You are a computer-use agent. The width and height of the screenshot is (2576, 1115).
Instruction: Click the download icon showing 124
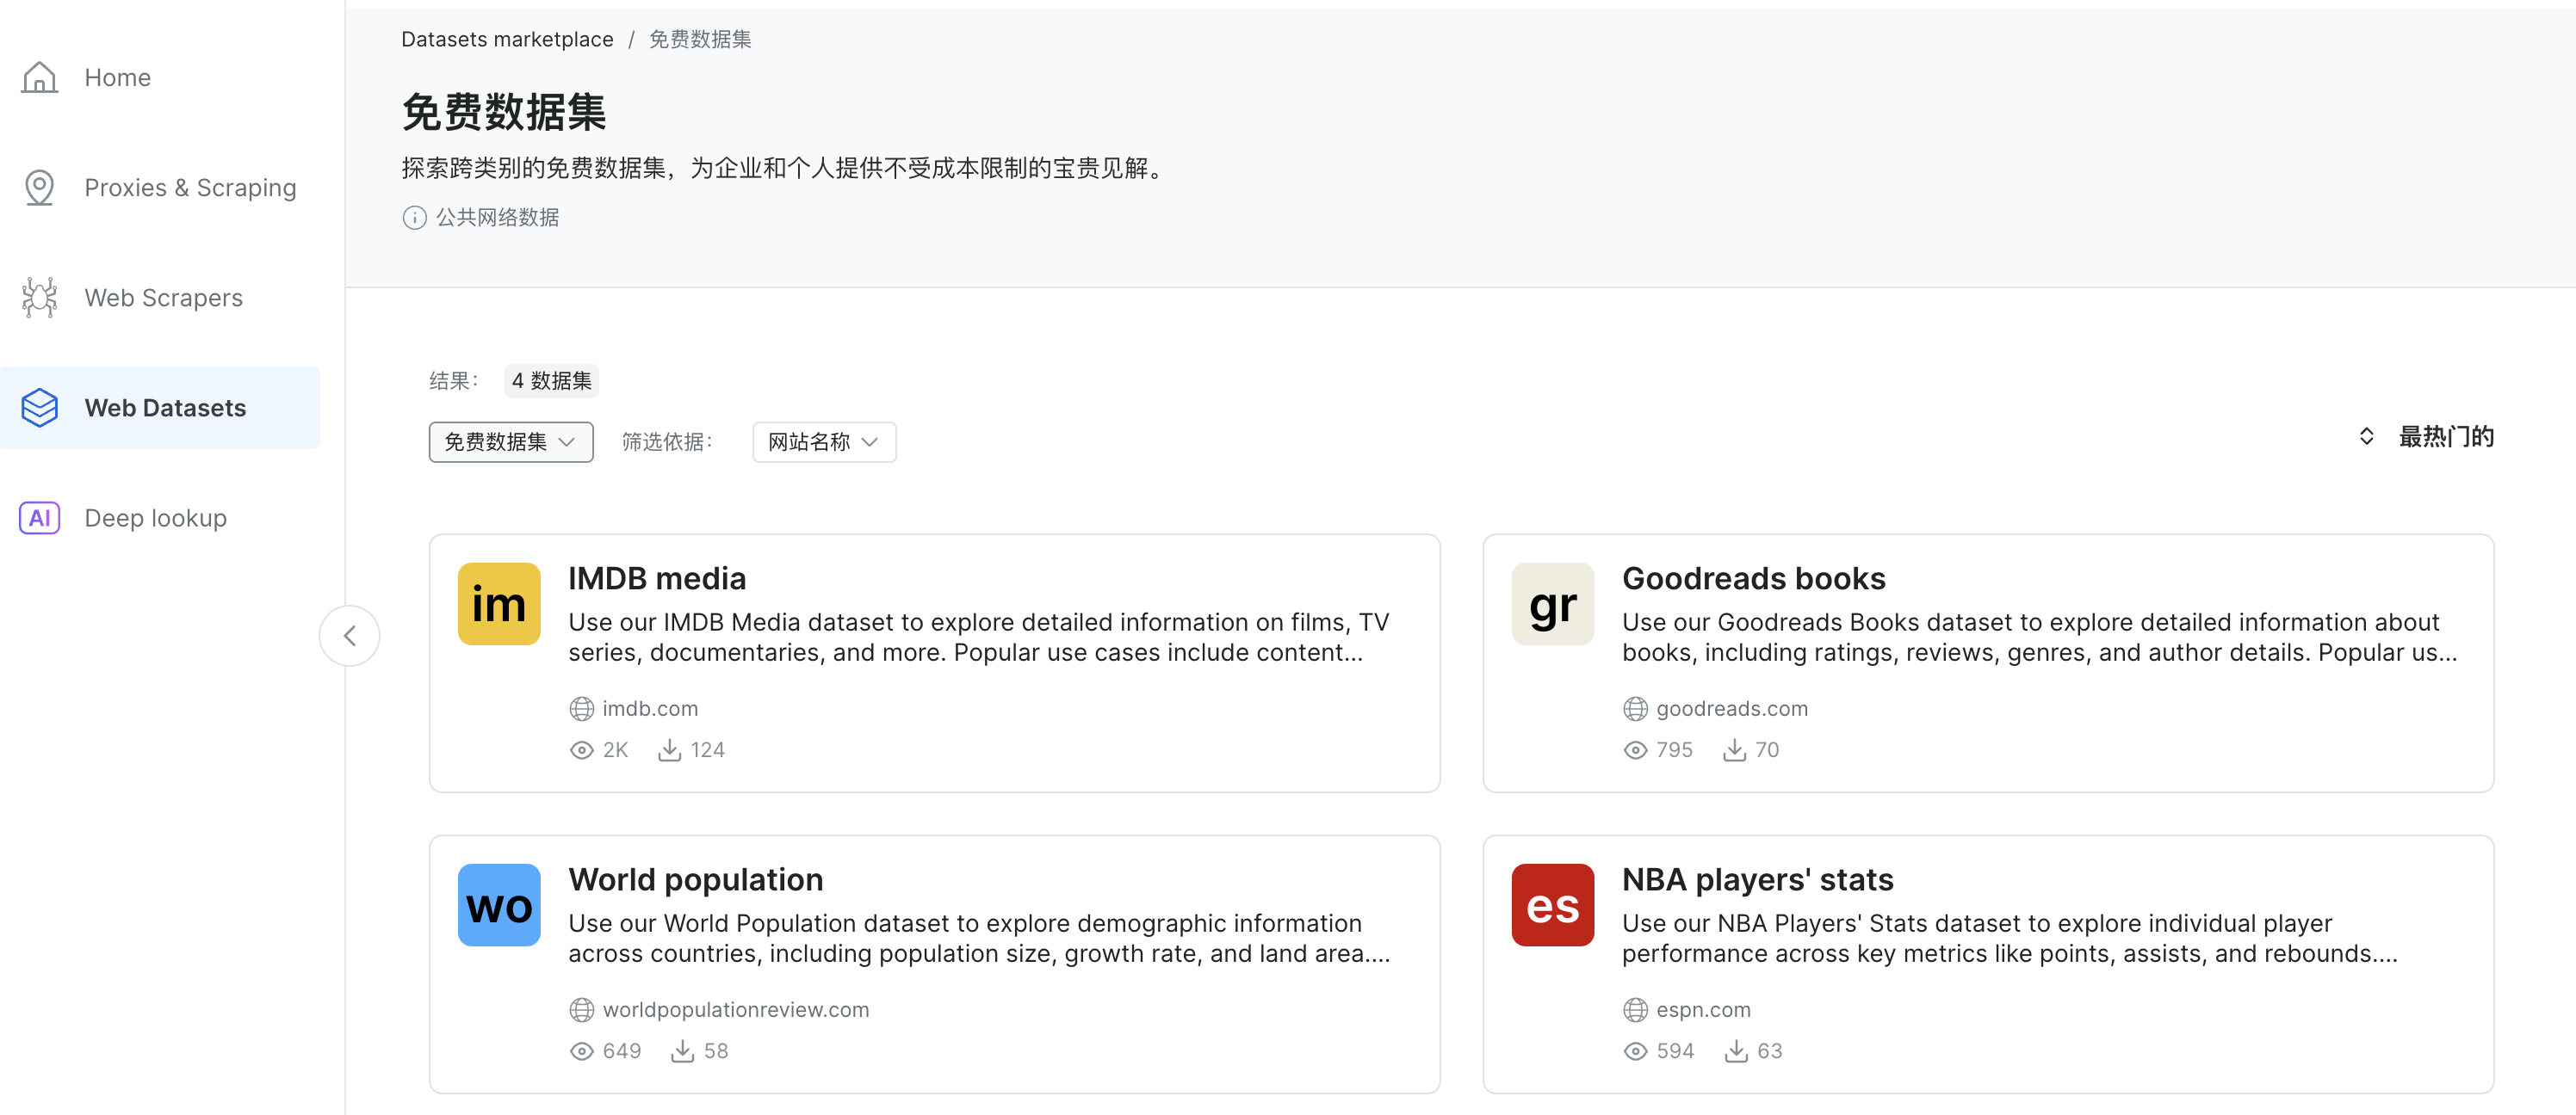coord(669,749)
